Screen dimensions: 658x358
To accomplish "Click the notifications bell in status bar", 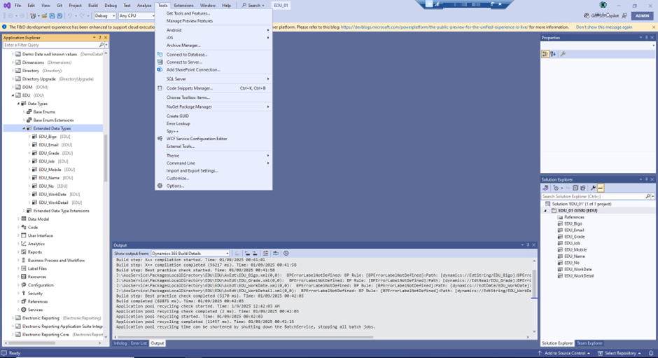I will pos(651,353).
